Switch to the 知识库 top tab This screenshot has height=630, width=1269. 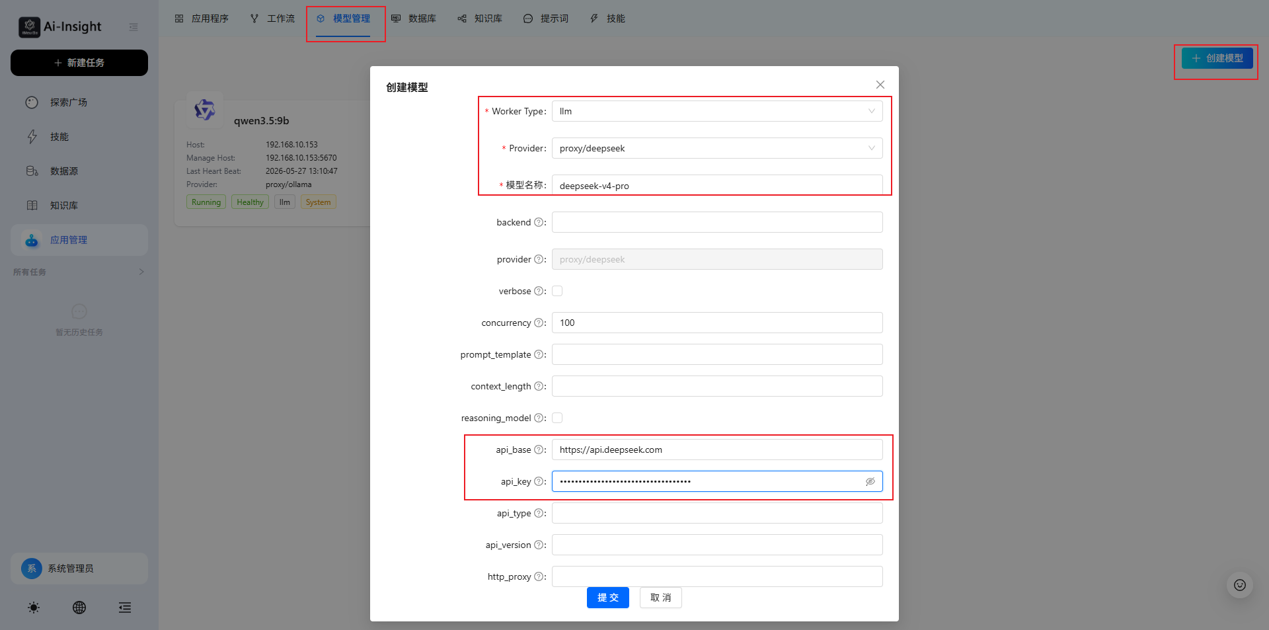pos(480,19)
